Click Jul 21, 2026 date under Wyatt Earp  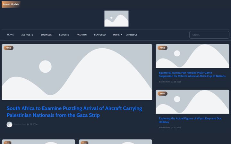pyautogui.click(x=176, y=128)
